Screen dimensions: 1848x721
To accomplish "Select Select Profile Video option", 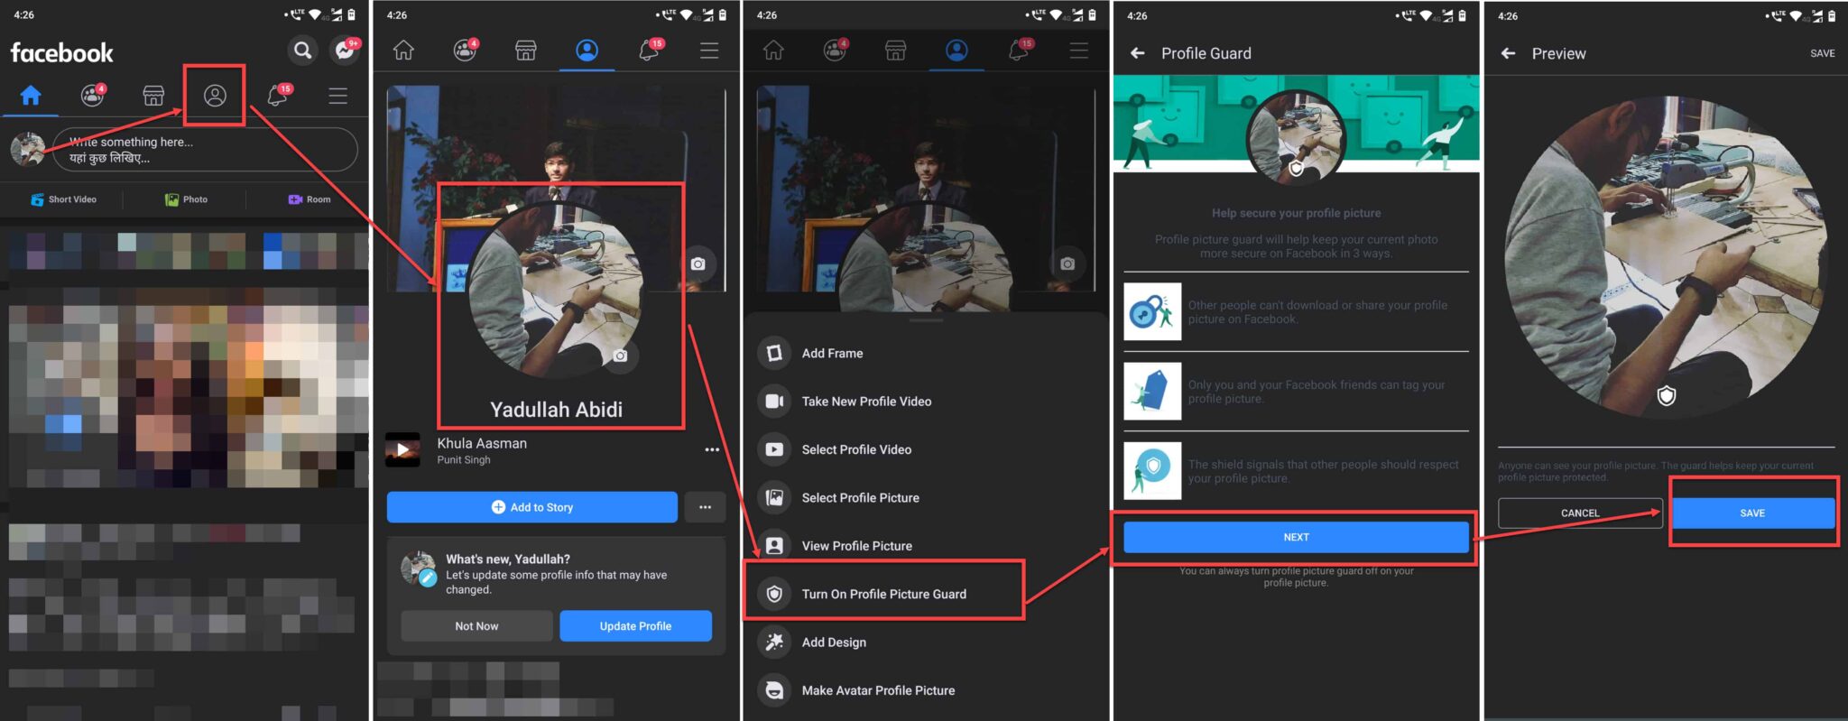I will [926, 449].
